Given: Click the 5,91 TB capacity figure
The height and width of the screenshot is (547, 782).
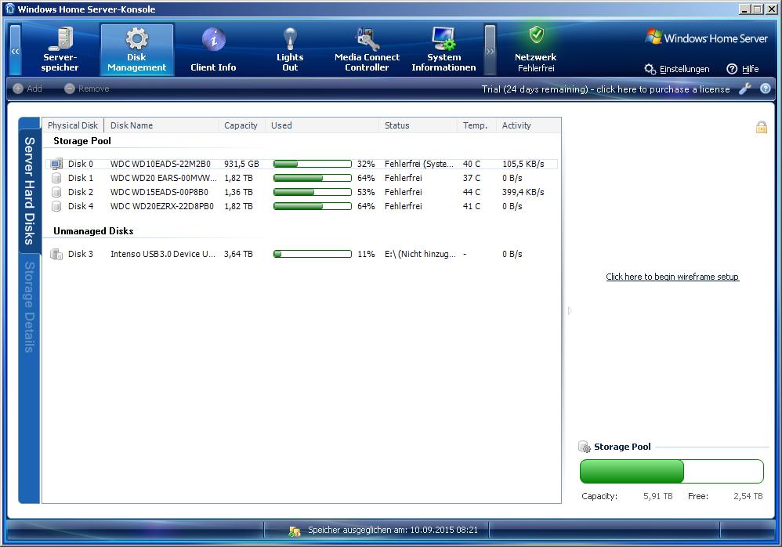Looking at the screenshot, I should point(658,496).
